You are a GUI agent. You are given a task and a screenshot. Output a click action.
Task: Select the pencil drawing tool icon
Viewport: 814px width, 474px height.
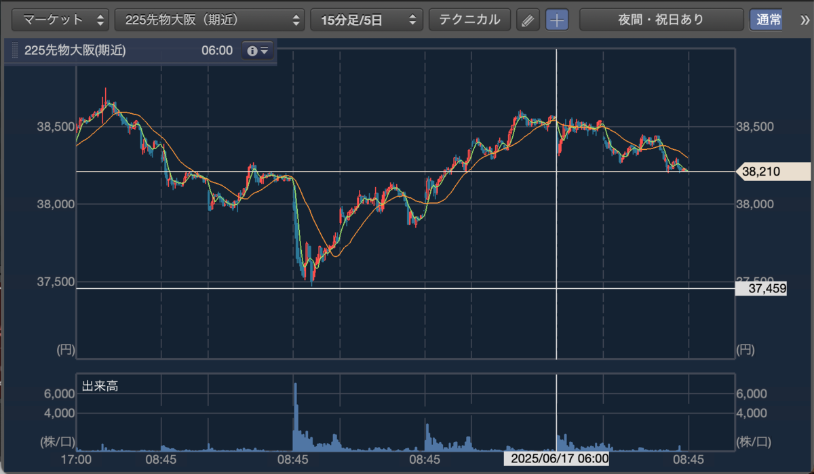[527, 20]
